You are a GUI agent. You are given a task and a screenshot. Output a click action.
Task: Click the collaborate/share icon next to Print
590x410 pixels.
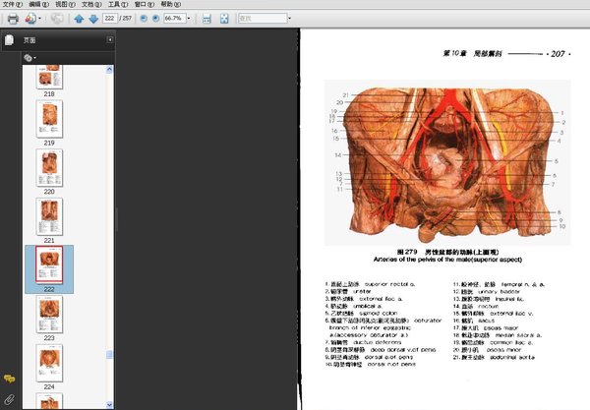(x=30, y=19)
